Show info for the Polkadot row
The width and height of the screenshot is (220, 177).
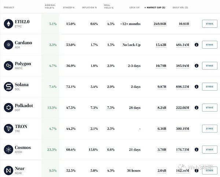click(197, 108)
